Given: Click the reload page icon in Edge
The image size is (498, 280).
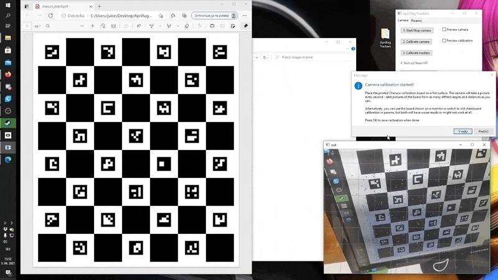Looking at the screenshot, I should pos(50,16).
